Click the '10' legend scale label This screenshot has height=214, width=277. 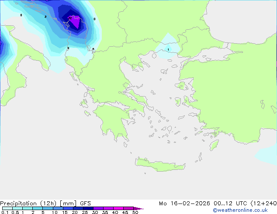[x=55, y=212]
